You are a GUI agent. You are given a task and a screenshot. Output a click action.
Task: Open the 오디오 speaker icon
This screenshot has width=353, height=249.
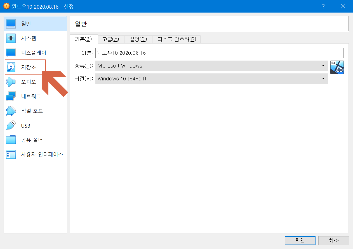point(11,82)
